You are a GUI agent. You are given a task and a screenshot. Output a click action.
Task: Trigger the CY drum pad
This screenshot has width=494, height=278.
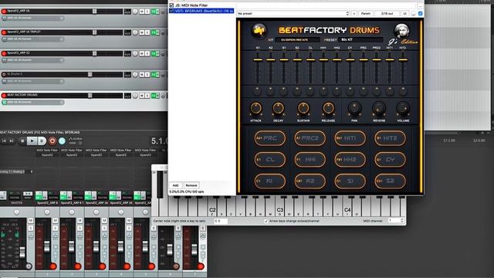click(390, 160)
